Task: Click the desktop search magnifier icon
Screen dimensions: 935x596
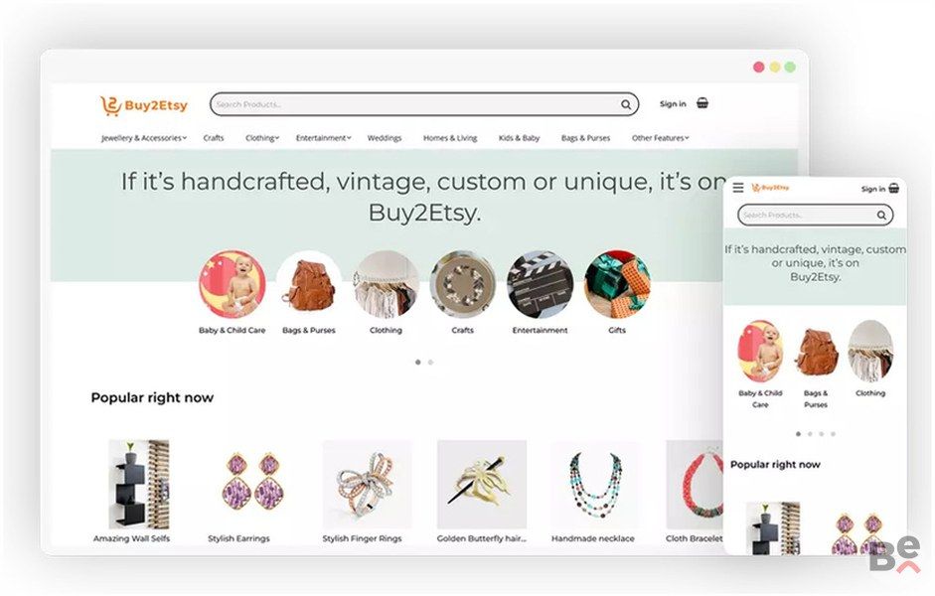Action: coord(626,105)
